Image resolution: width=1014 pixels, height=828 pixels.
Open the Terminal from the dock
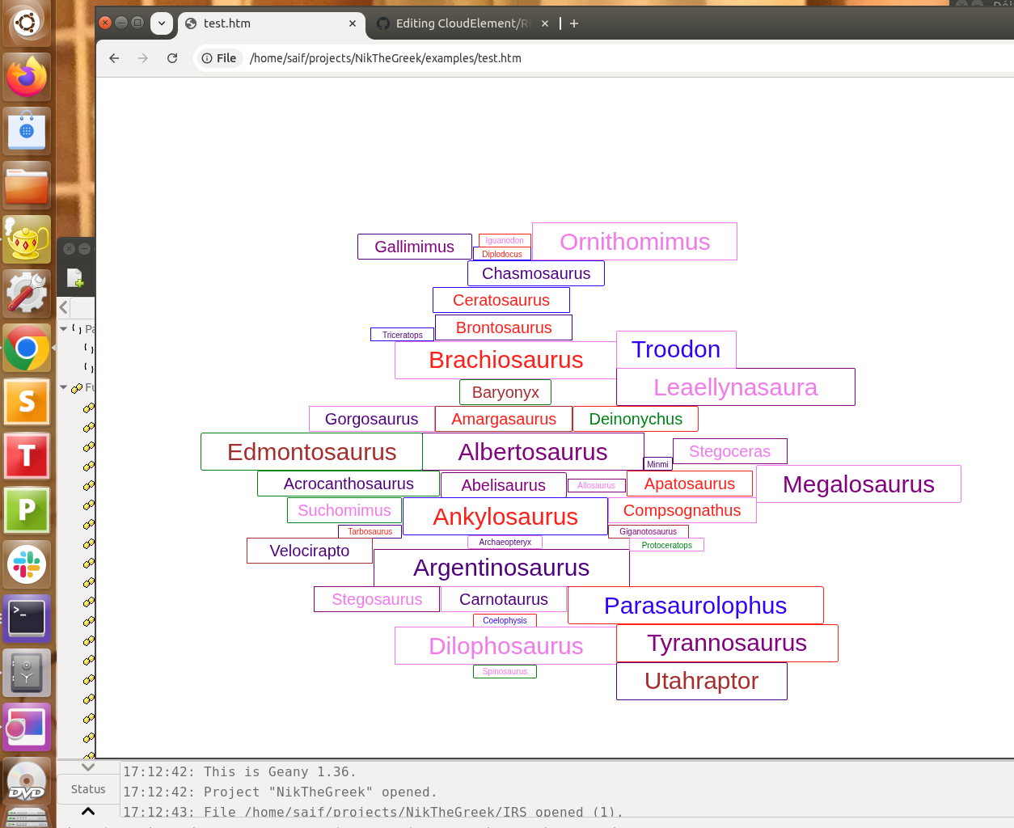(x=27, y=619)
